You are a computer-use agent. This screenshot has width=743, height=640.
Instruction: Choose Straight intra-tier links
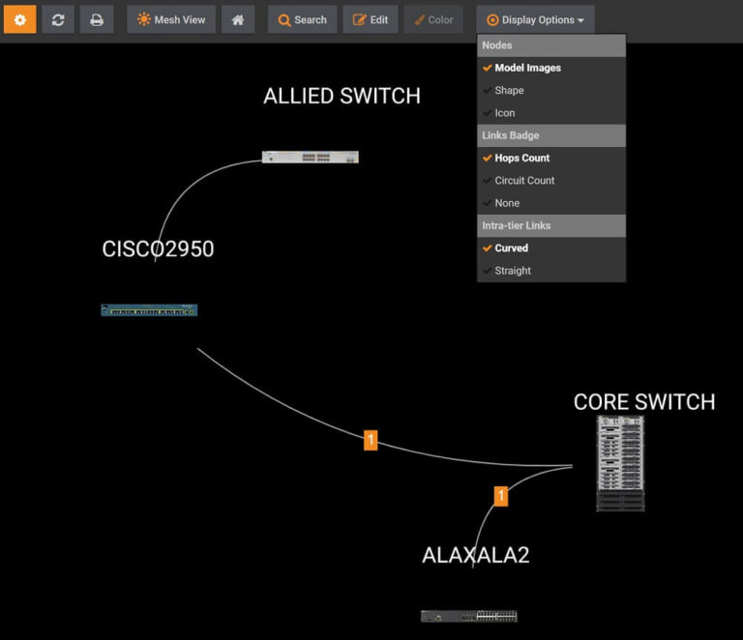tap(513, 271)
